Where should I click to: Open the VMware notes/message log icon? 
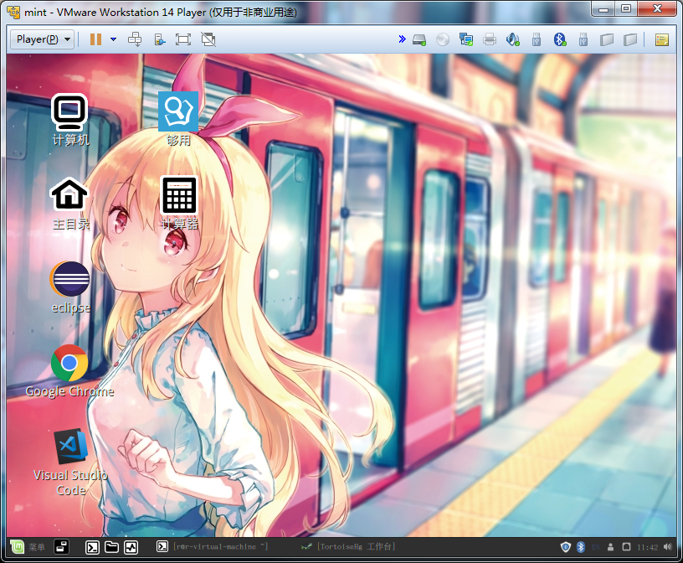[661, 39]
